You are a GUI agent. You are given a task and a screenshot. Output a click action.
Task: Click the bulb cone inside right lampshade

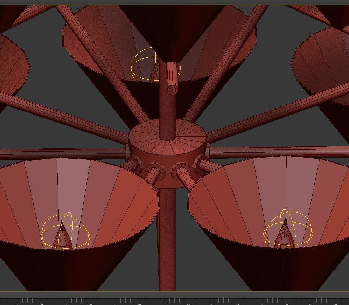[x=285, y=234]
